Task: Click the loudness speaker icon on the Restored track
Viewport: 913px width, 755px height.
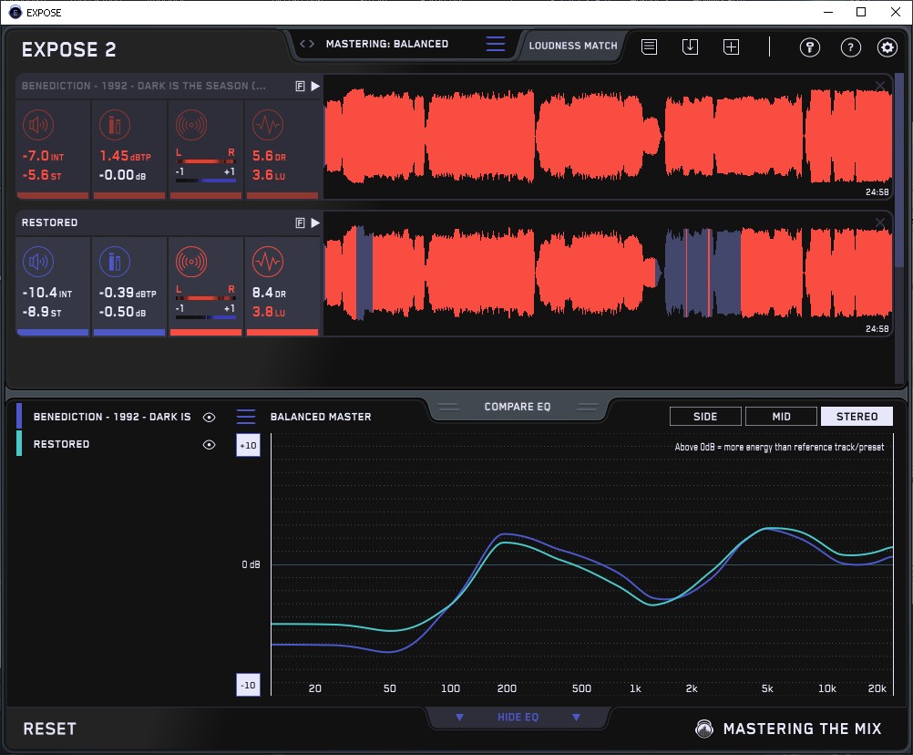Action: (x=36, y=262)
